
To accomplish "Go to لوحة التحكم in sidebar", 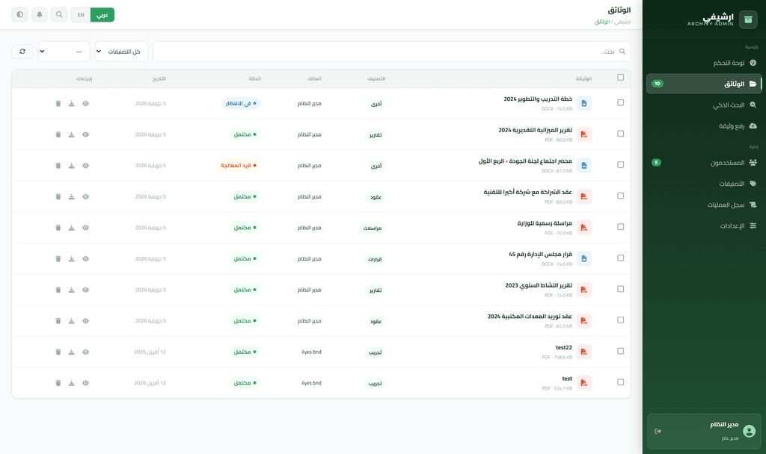I will 703,63.
